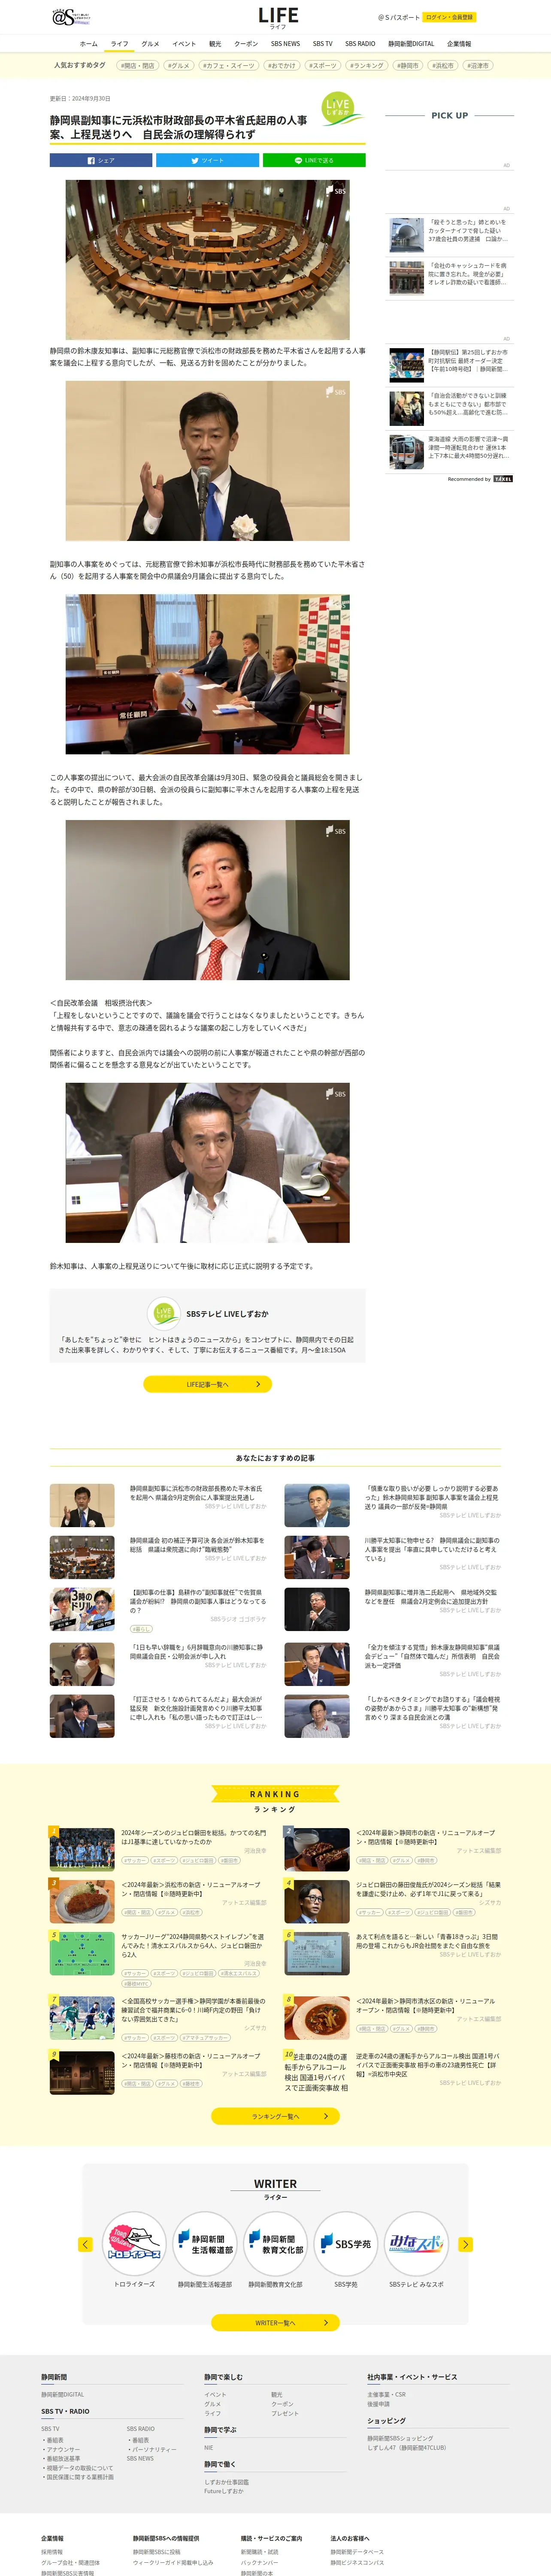551x2576 pixels.
Task: Click the ランキング一覧へ button
Action: (275, 2116)
